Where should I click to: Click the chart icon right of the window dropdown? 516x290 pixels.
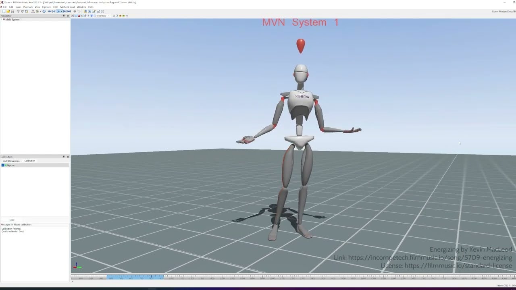pos(114,16)
